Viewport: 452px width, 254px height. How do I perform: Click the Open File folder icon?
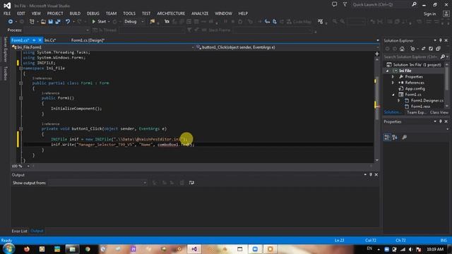(43, 22)
